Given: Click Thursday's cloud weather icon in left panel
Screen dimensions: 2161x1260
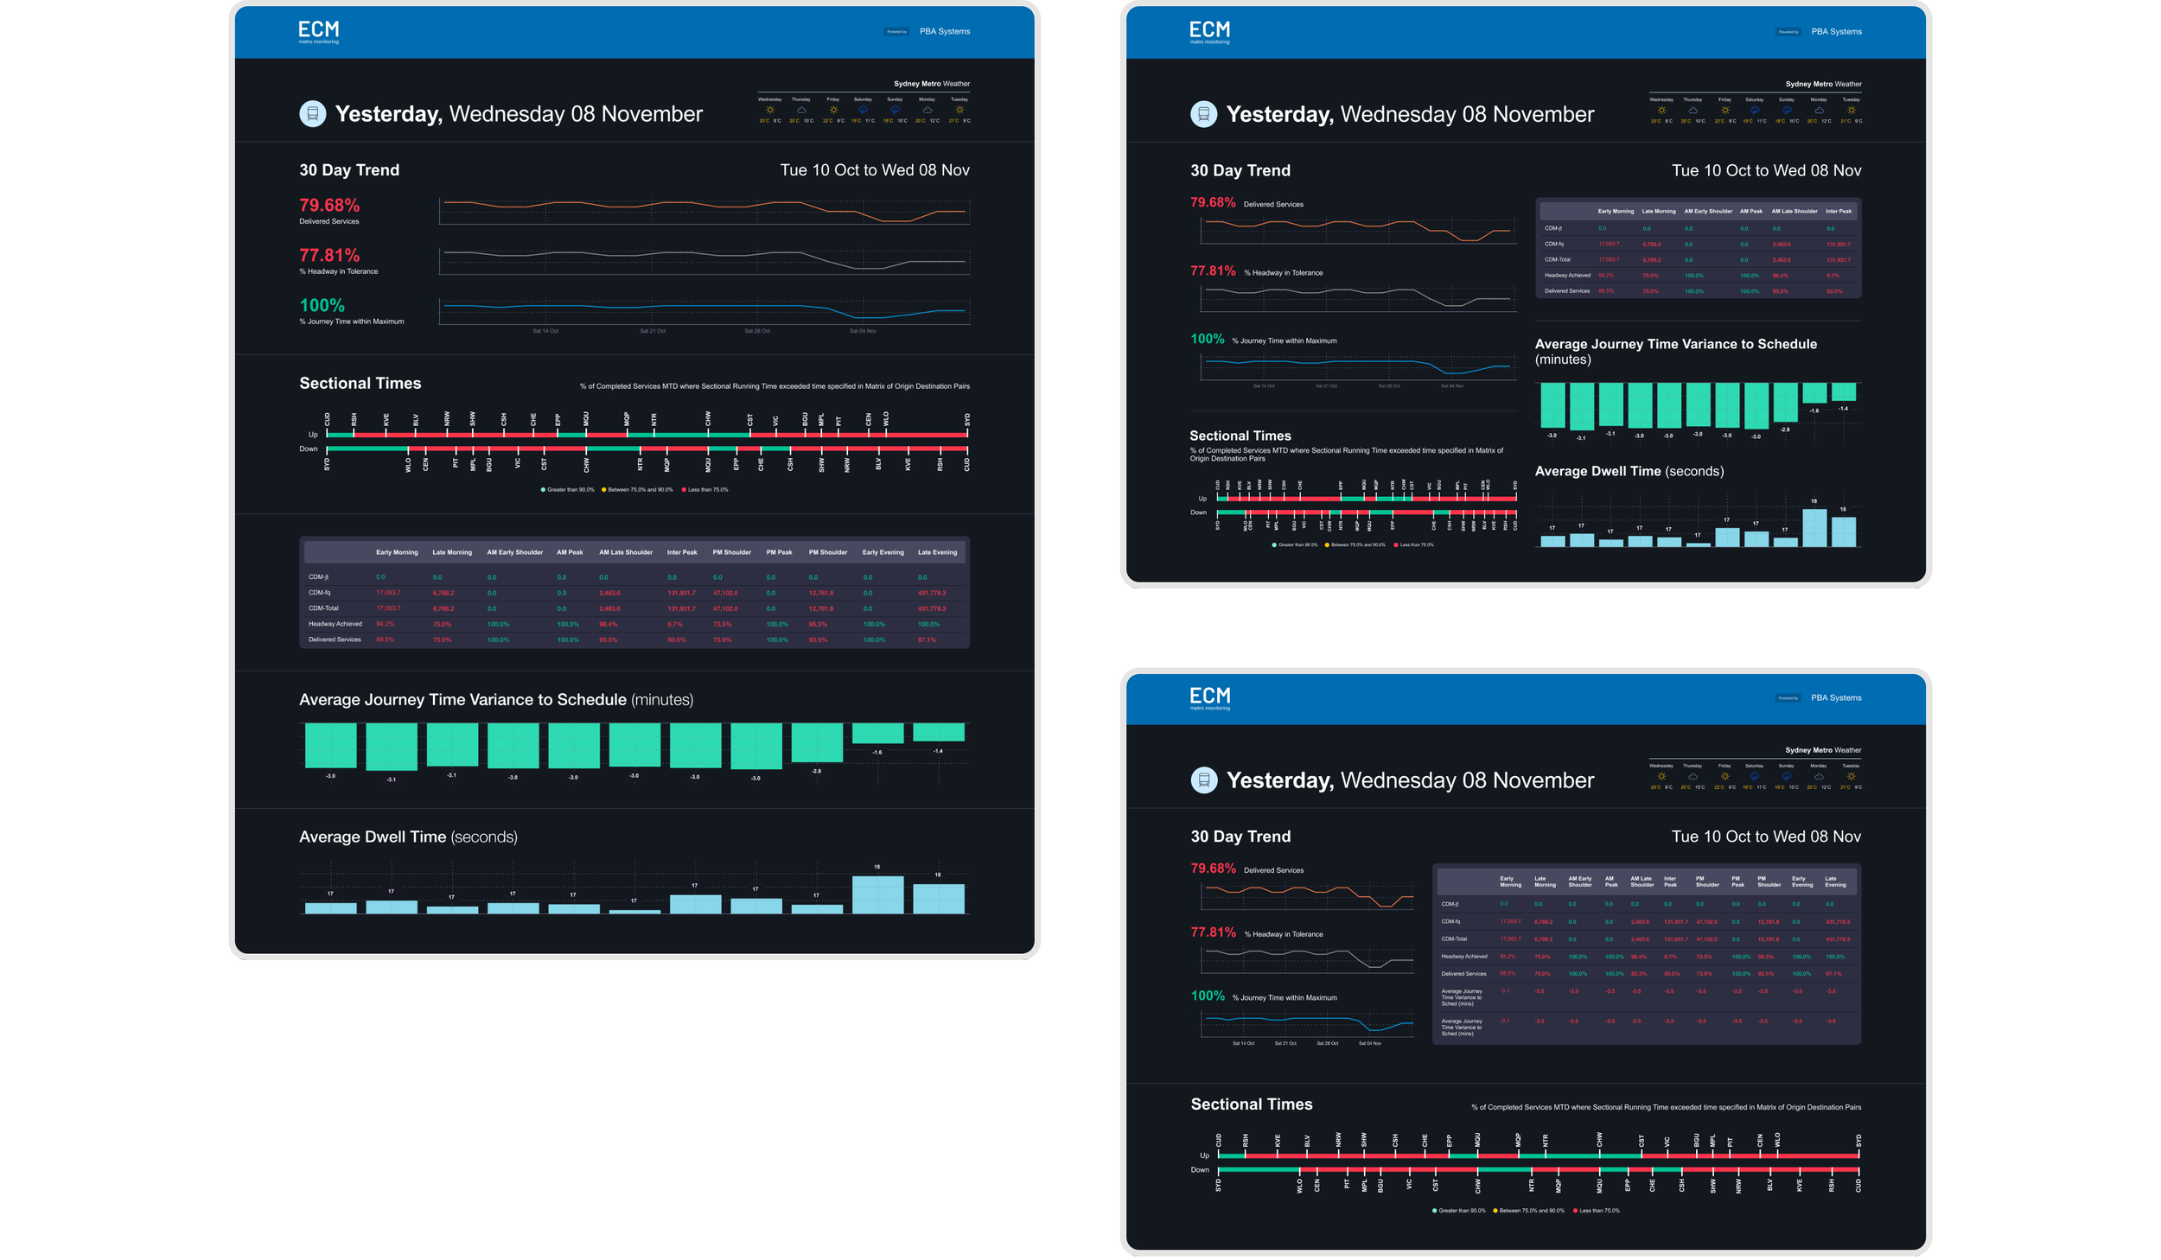Looking at the screenshot, I should [x=801, y=110].
